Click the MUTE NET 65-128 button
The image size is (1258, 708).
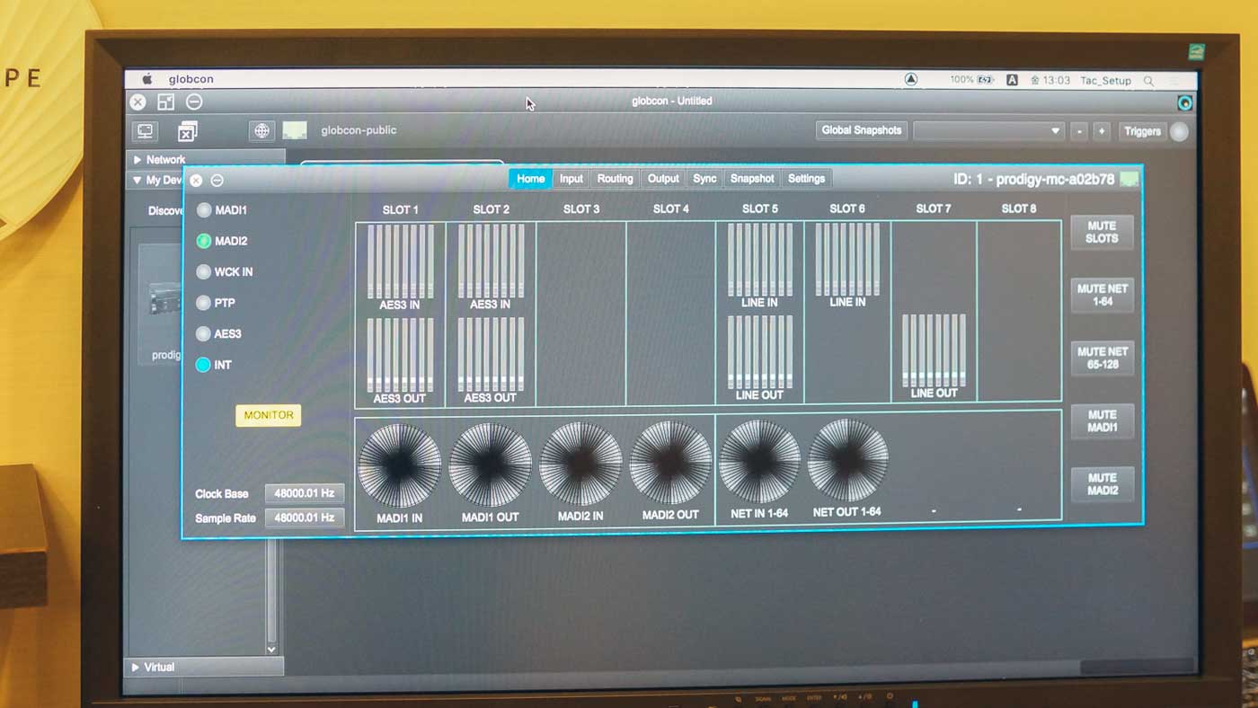[1102, 358]
